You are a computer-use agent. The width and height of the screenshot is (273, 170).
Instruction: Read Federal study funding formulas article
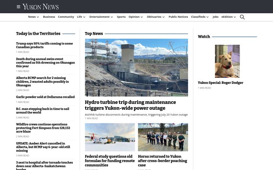[x=110, y=161]
